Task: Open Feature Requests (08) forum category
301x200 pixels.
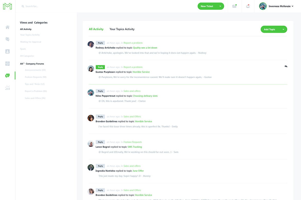Action: pyautogui.click(x=36, y=77)
